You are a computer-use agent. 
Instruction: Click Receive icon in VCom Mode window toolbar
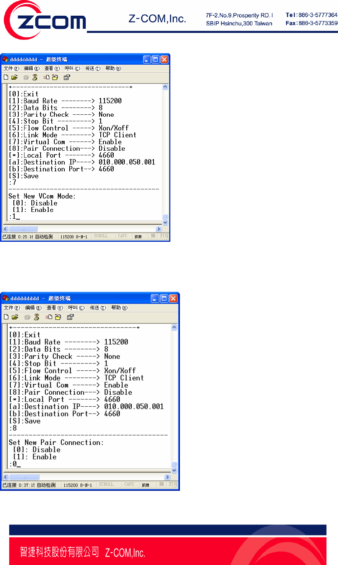55,77
